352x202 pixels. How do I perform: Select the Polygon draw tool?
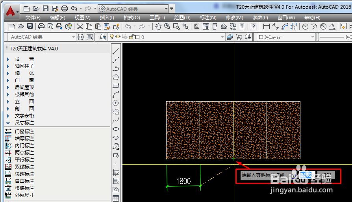(116, 77)
